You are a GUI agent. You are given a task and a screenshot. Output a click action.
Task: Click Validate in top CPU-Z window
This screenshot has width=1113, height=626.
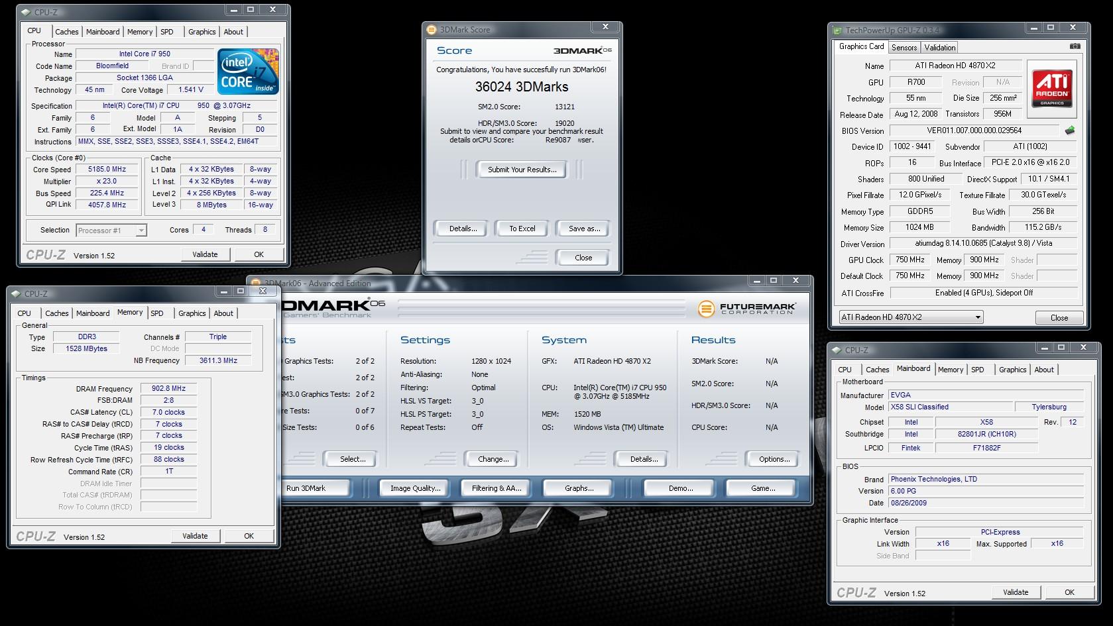tap(205, 254)
